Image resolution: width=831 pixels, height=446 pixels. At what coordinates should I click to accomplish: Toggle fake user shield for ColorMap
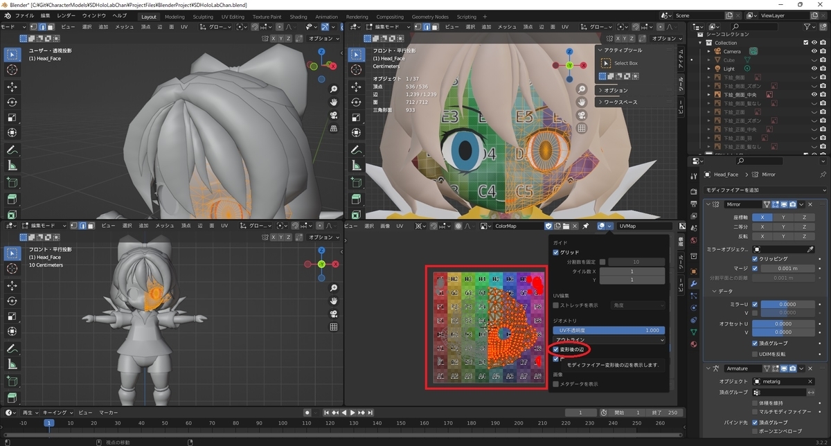click(548, 226)
